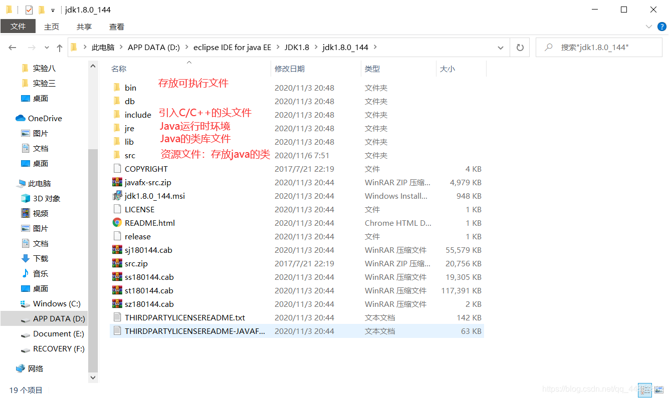Click the sj180144.cab archive icon
This screenshot has height=398, width=669.
pyautogui.click(x=117, y=250)
